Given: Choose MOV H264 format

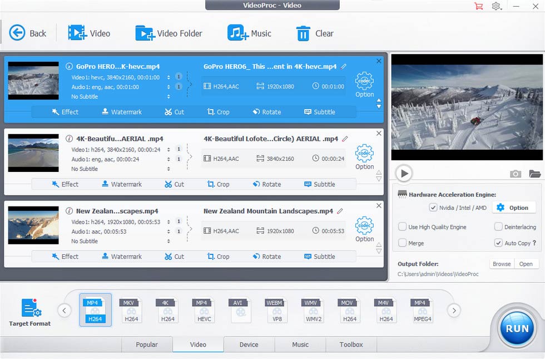Looking at the screenshot, I should [350, 310].
